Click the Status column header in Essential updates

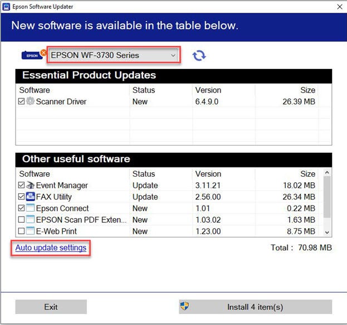click(144, 90)
